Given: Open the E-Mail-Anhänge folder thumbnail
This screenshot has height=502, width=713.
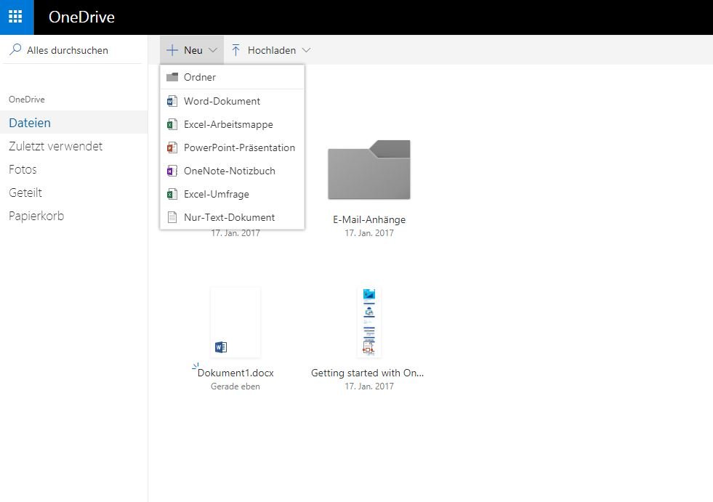Looking at the screenshot, I should coord(368,169).
